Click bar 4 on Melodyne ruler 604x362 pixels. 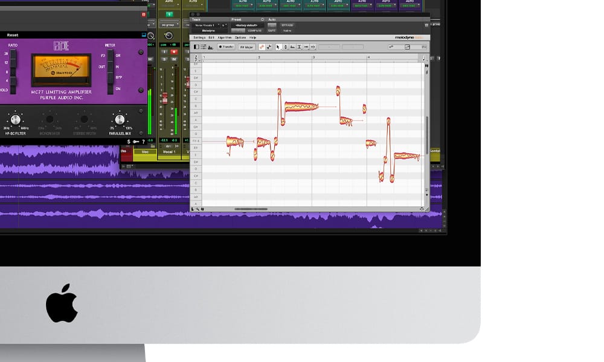coord(368,57)
